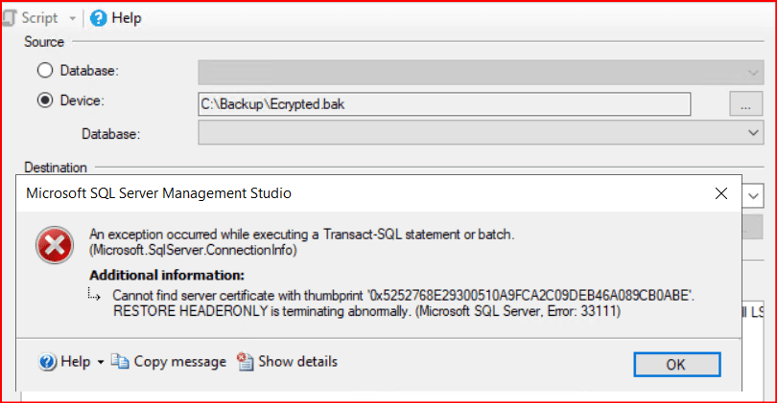
Task: Close the SQL Server Management Studio error dialog
Action: point(721,192)
